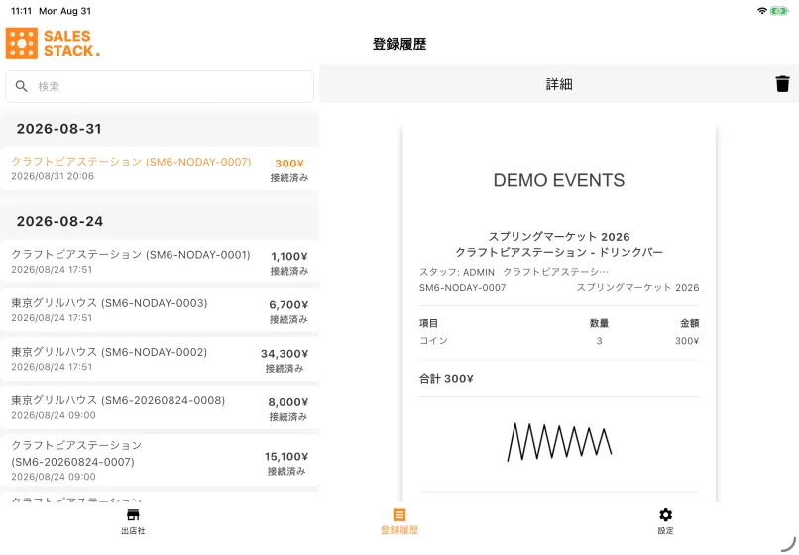Open the SM6-NODAY-0007 300¥ record

click(160, 168)
